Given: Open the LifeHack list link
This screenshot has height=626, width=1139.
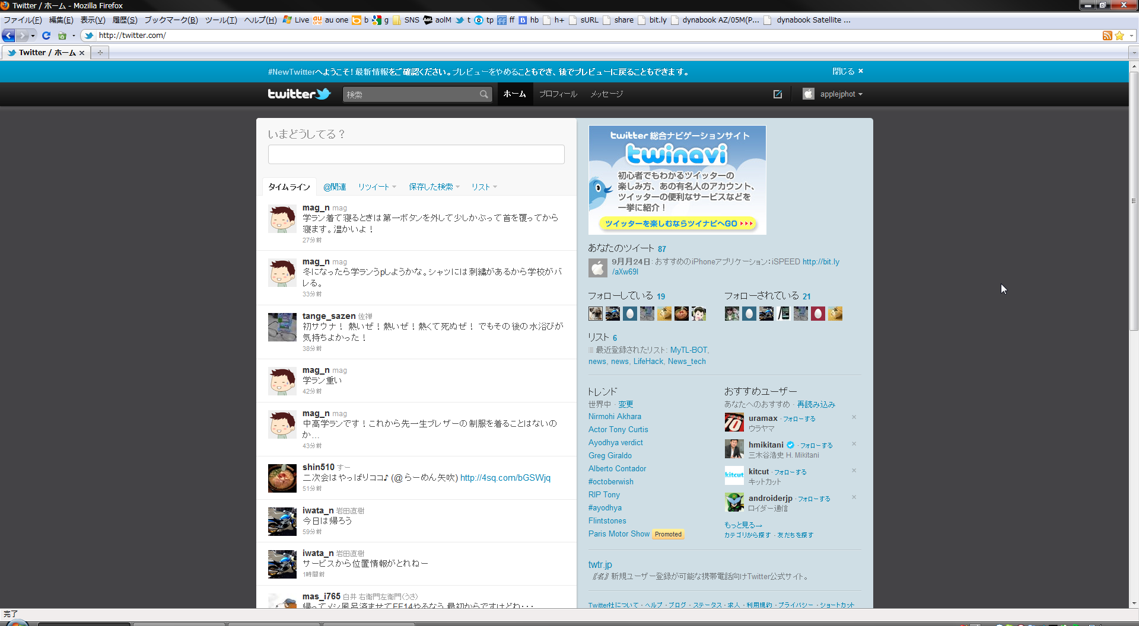Looking at the screenshot, I should (648, 362).
